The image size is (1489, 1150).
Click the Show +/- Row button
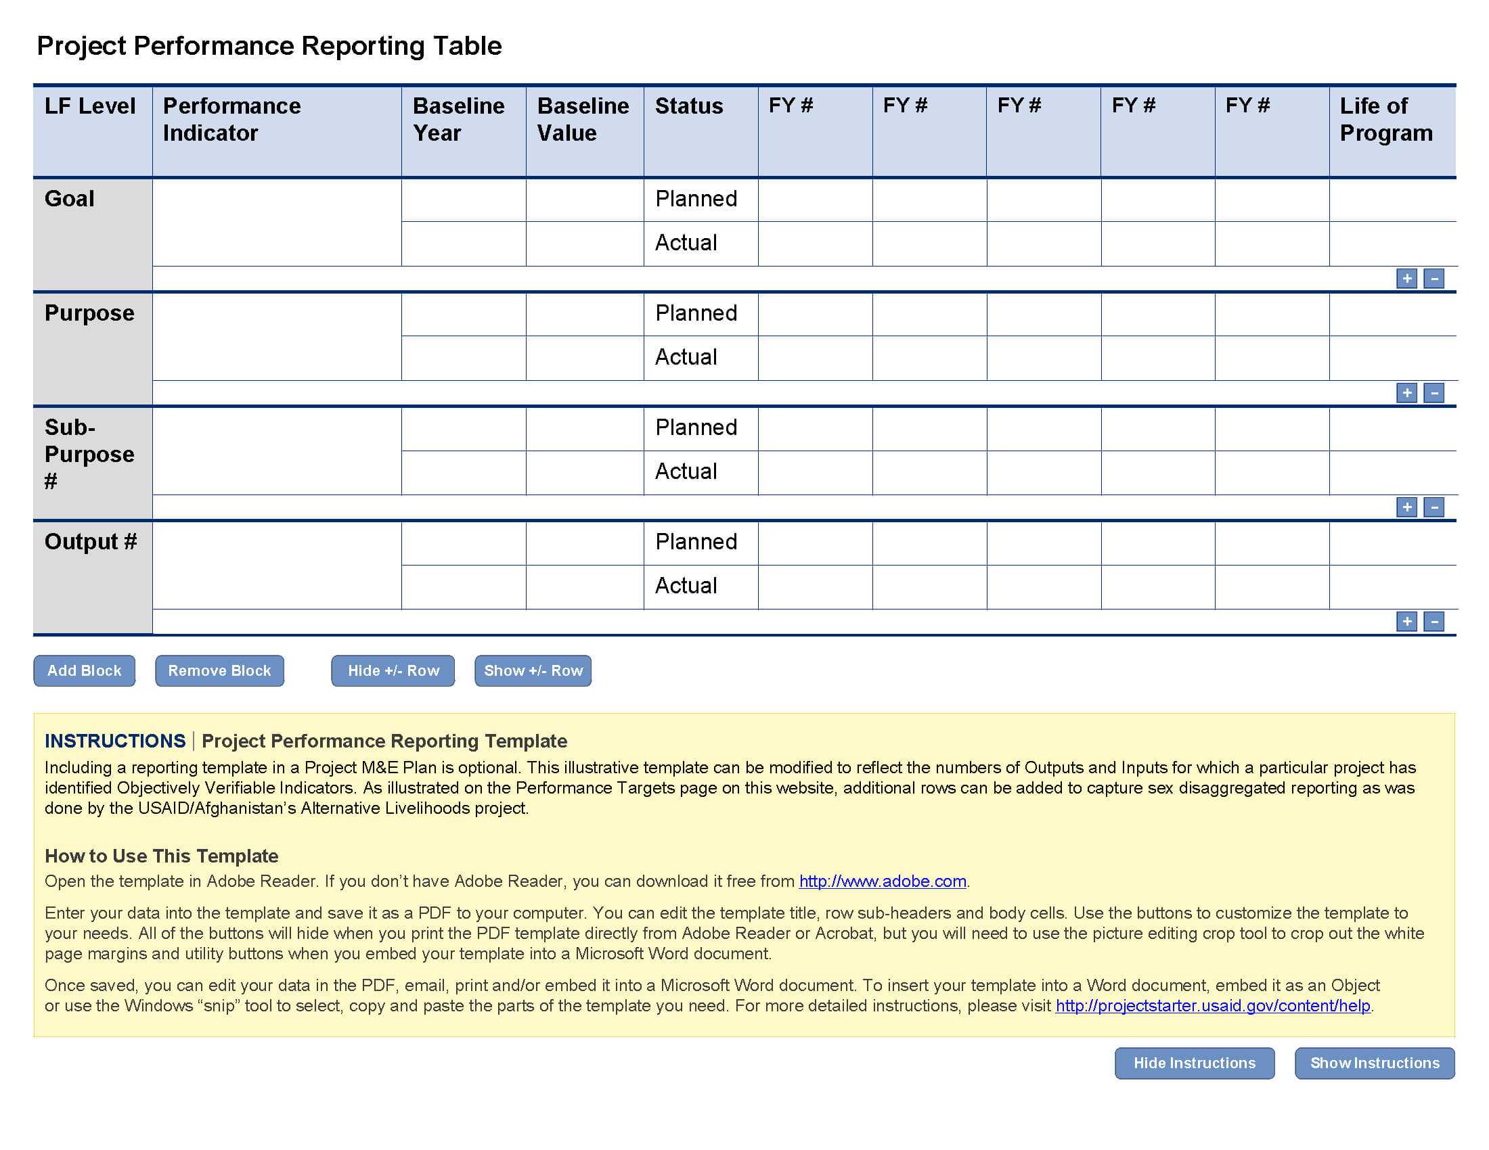point(533,670)
